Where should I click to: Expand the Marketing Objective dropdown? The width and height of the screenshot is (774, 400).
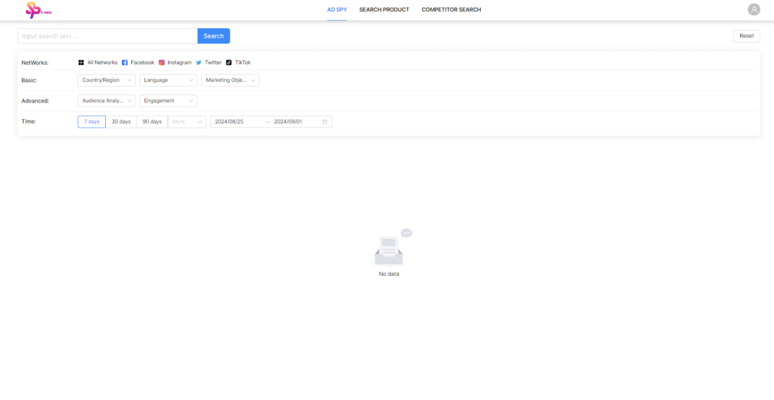coord(230,80)
